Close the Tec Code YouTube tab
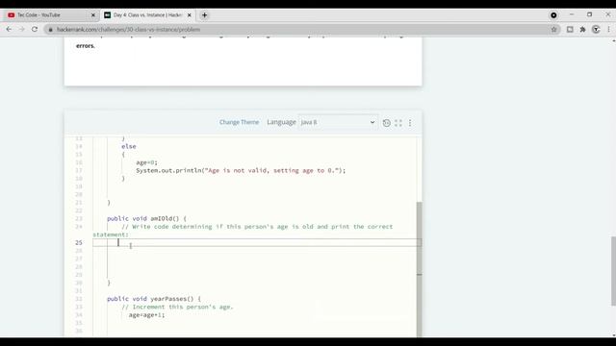616x346 pixels. [93, 15]
